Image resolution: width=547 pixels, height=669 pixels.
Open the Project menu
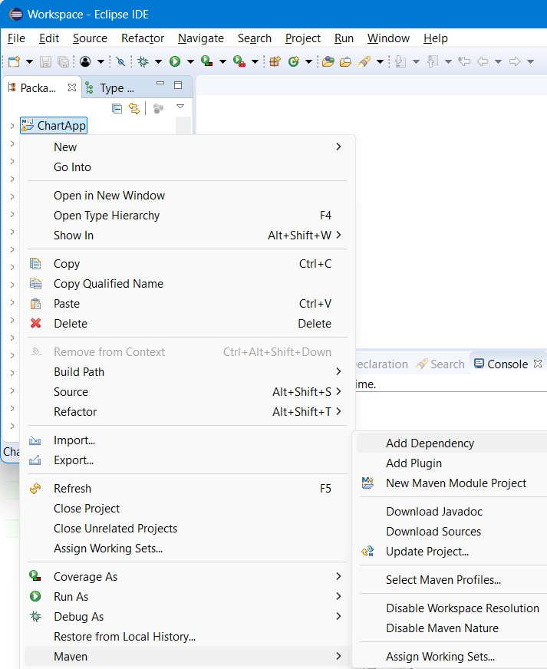tap(303, 38)
